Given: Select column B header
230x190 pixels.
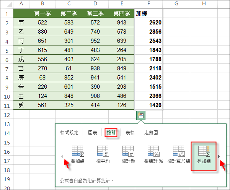Looking at the screenshot, I should [x=42, y=4].
